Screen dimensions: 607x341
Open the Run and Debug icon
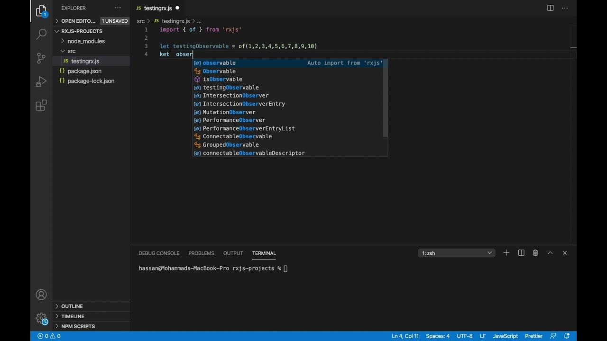41,82
